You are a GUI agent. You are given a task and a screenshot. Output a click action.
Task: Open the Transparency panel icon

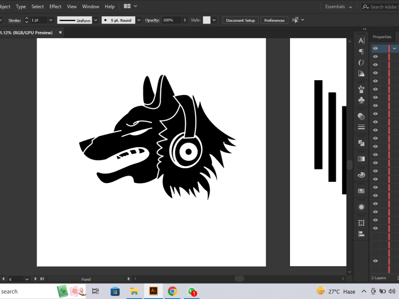click(x=361, y=116)
